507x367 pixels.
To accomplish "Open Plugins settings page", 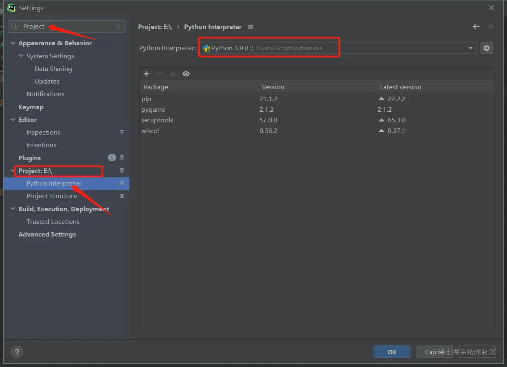I will point(30,158).
